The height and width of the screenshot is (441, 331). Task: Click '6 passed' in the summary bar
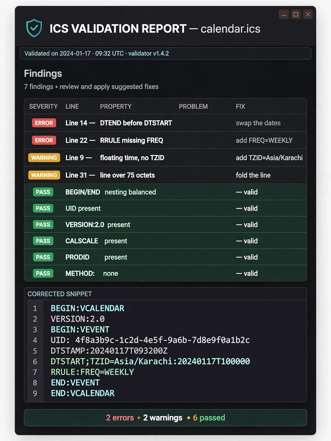pos(209,418)
